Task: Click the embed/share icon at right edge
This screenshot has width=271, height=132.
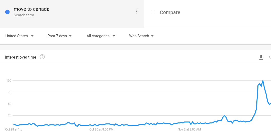Action: 269,57
